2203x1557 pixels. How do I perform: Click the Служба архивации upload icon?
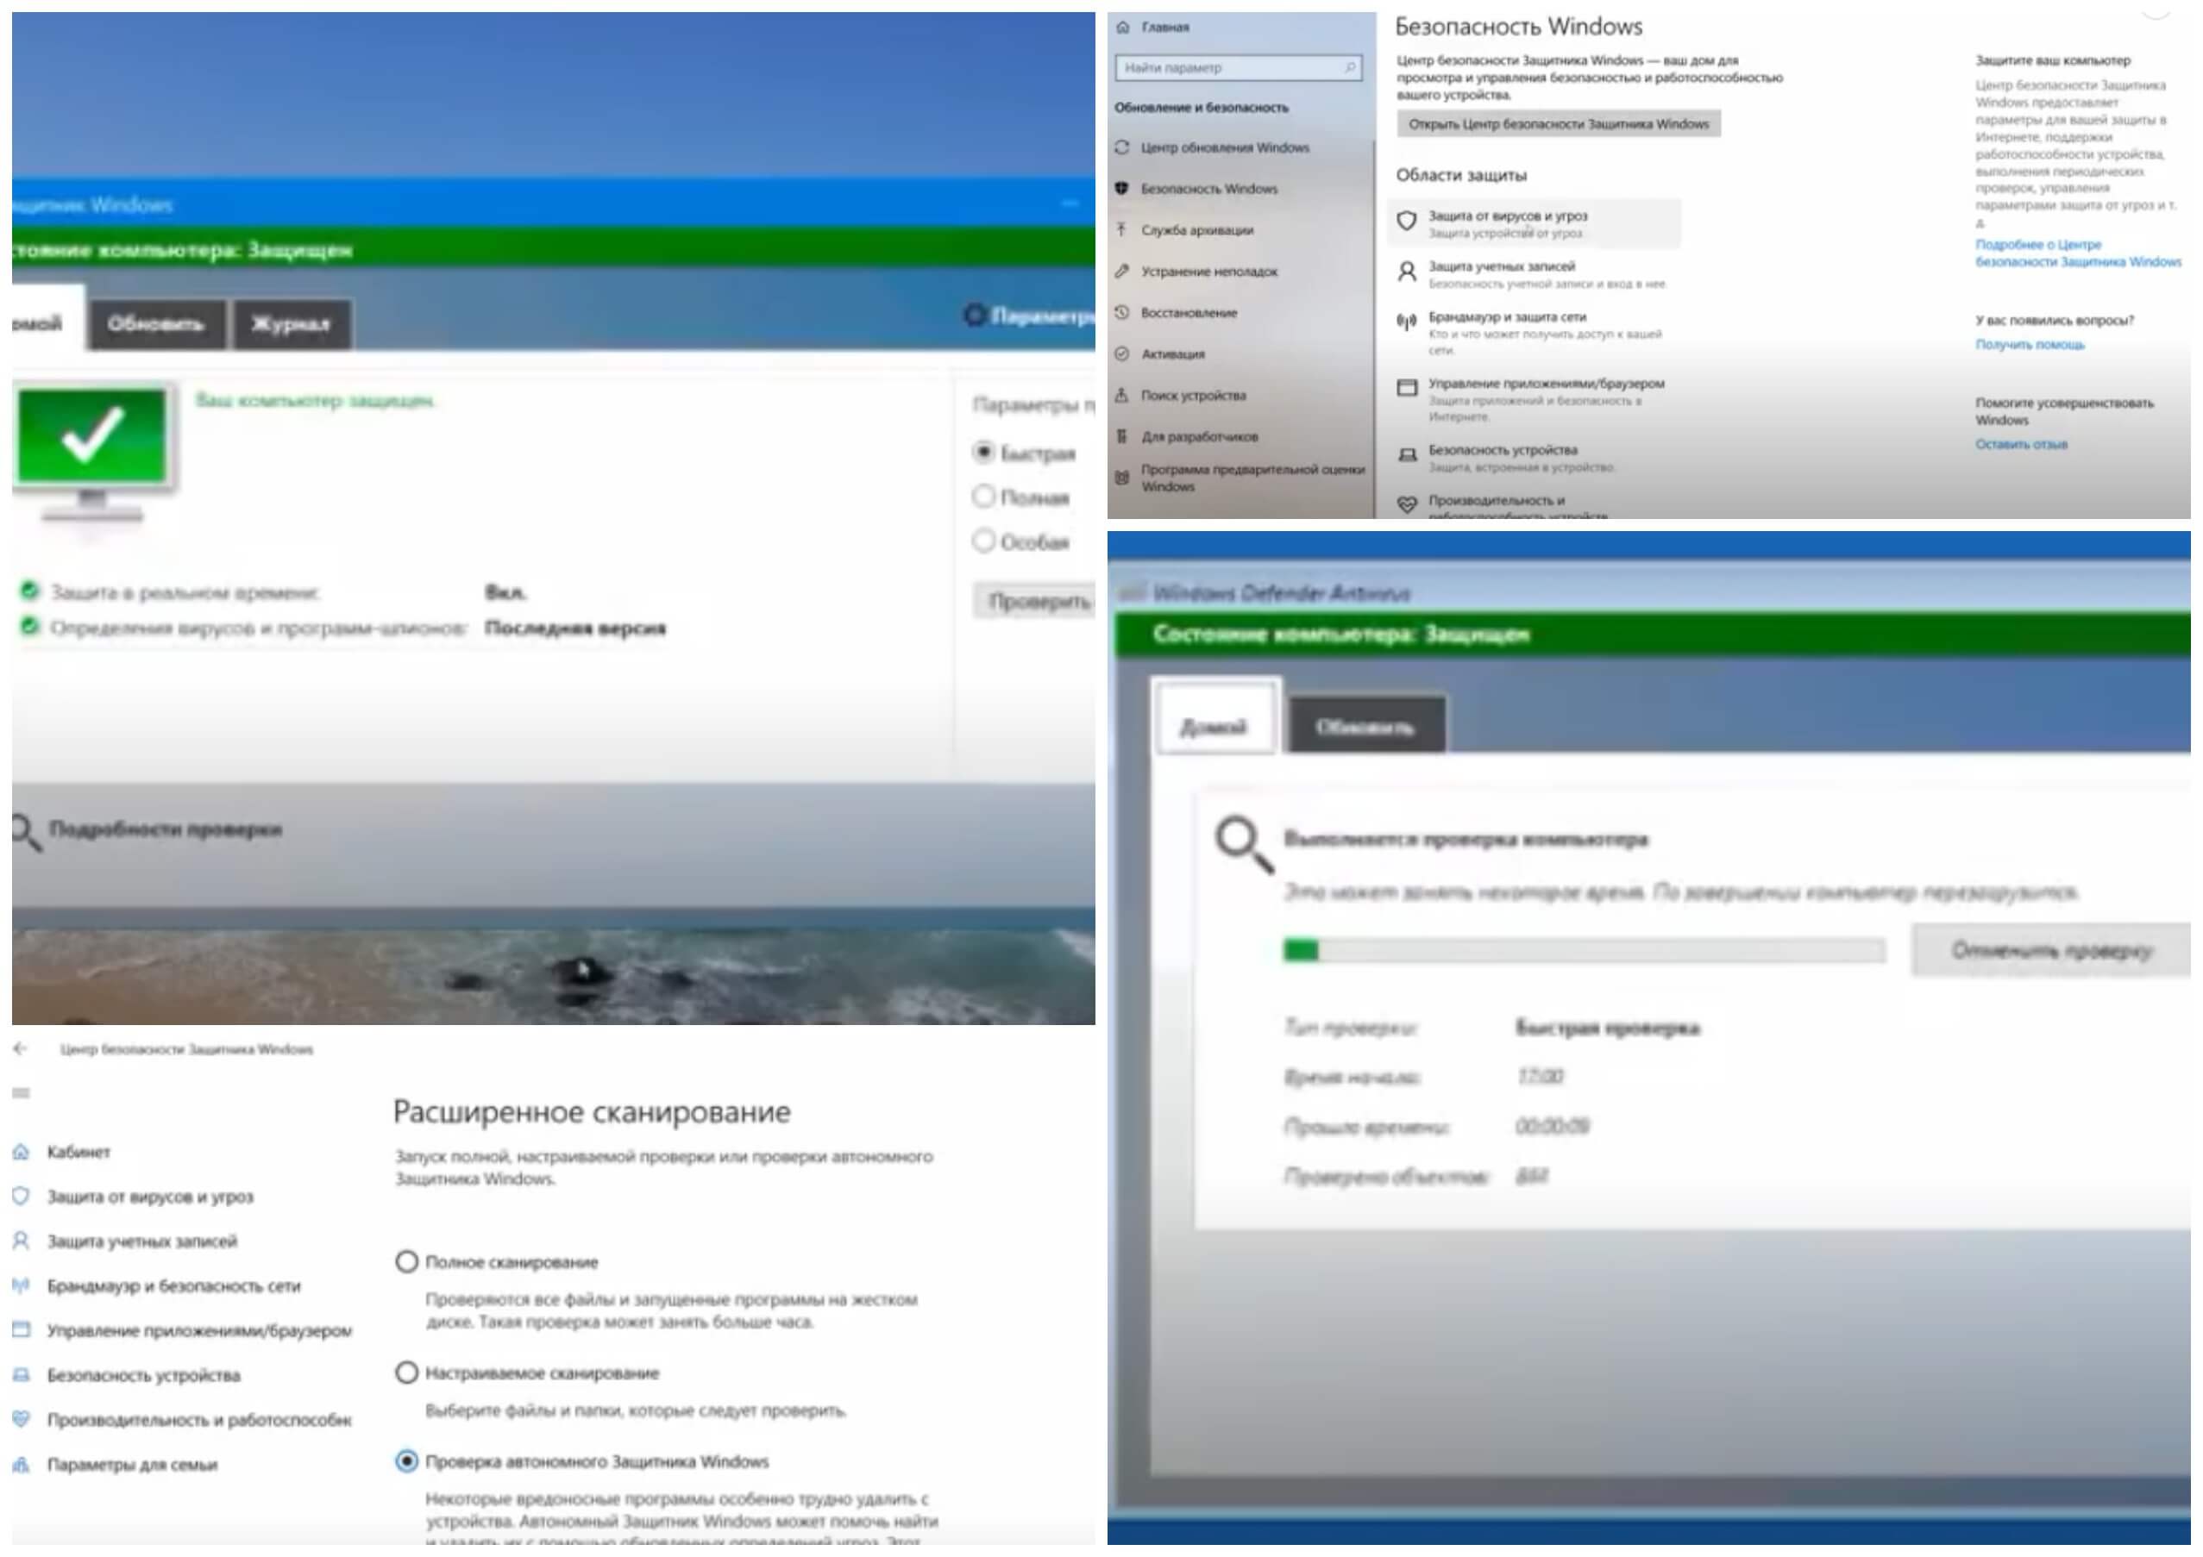tap(1121, 230)
